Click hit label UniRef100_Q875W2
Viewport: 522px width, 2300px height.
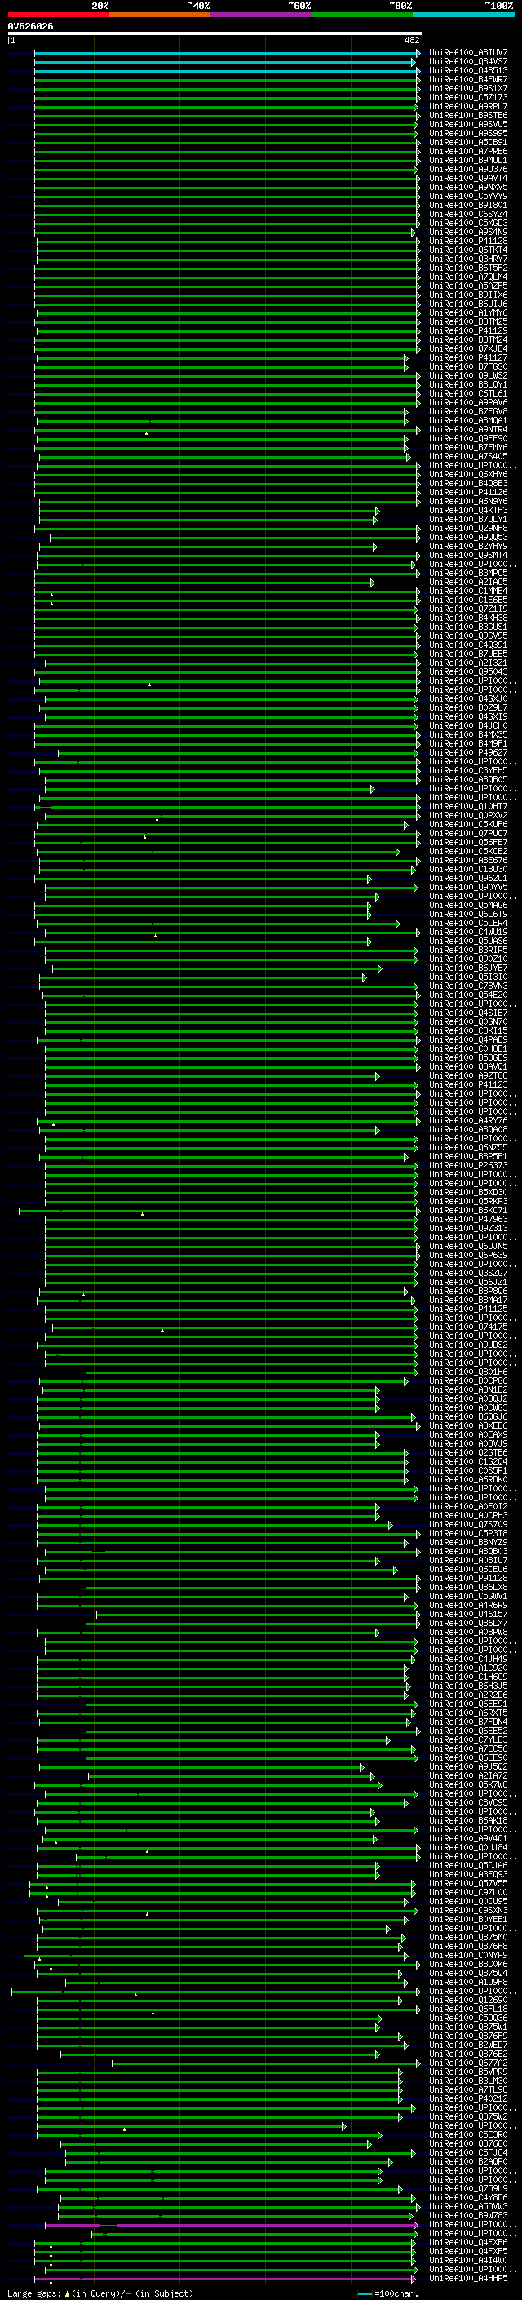click(467, 2116)
